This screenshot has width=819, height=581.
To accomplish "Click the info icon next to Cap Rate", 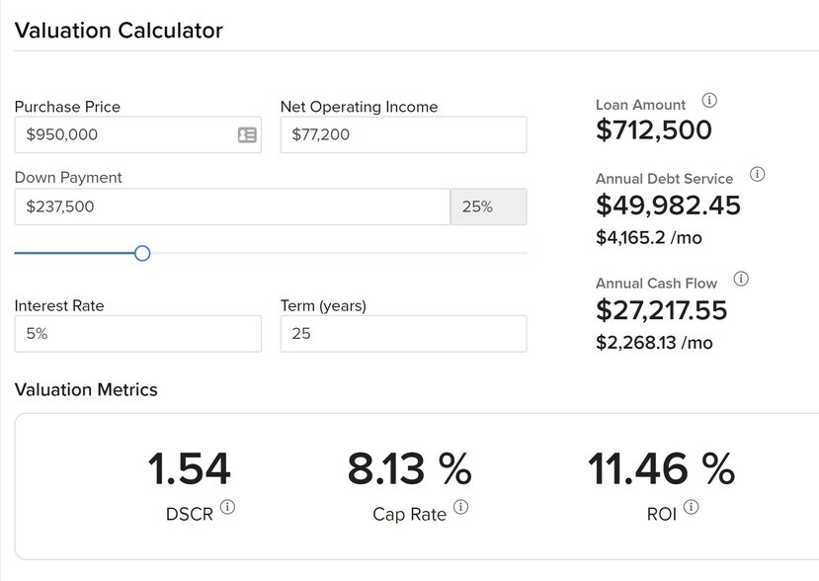I will coord(460,508).
